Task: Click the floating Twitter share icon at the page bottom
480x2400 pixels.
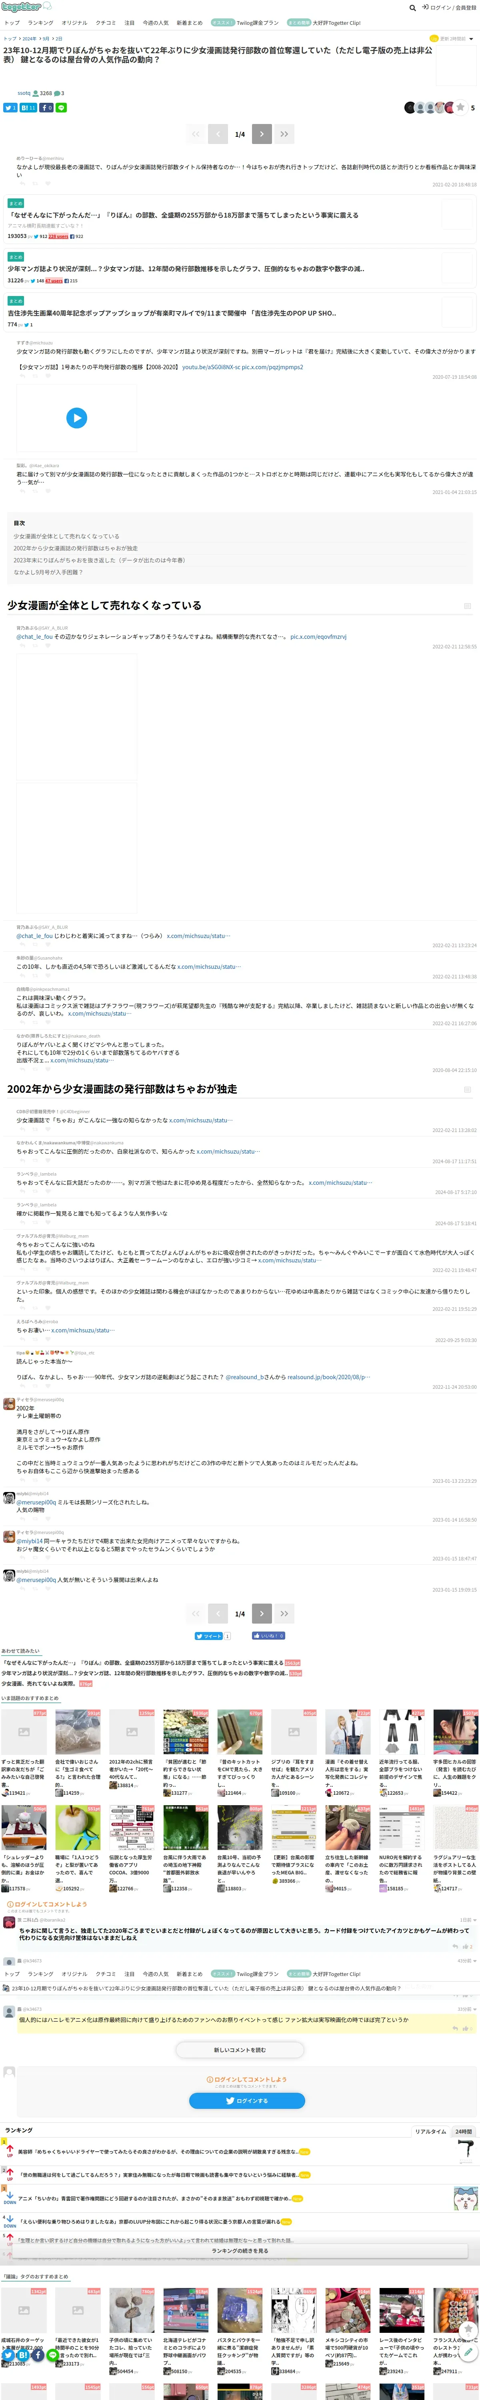Action: coord(8,2354)
